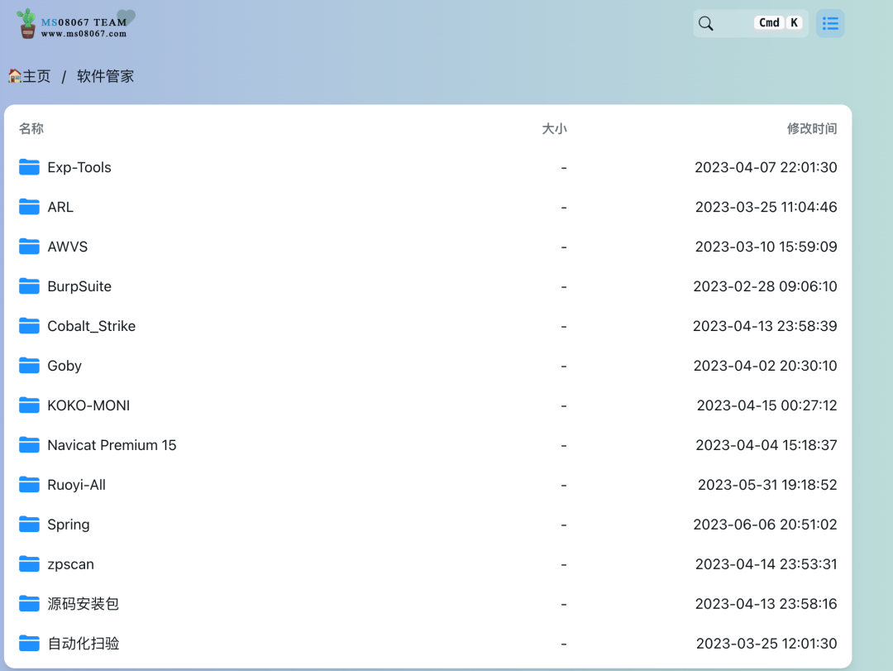Sort files by 名称 column header
Image resolution: width=893 pixels, height=671 pixels.
[31, 128]
